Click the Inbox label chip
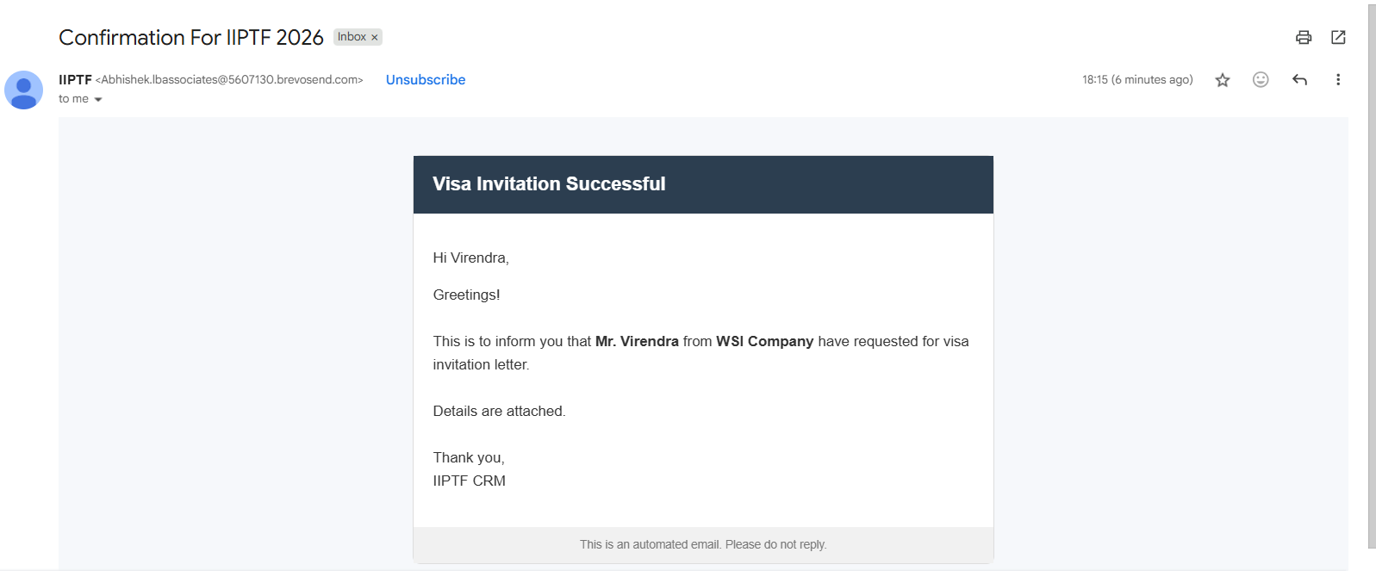The image size is (1376, 577). point(352,37)
